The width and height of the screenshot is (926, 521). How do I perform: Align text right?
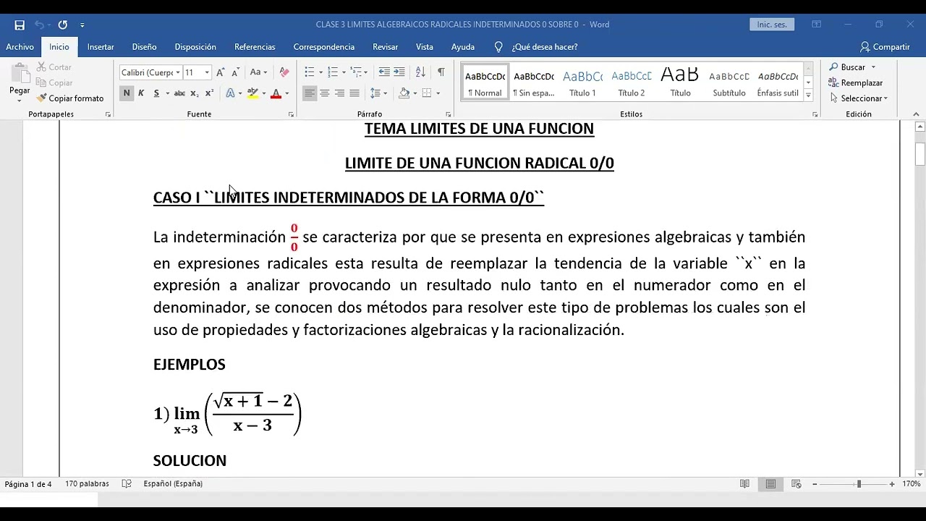tap(339, 93)
